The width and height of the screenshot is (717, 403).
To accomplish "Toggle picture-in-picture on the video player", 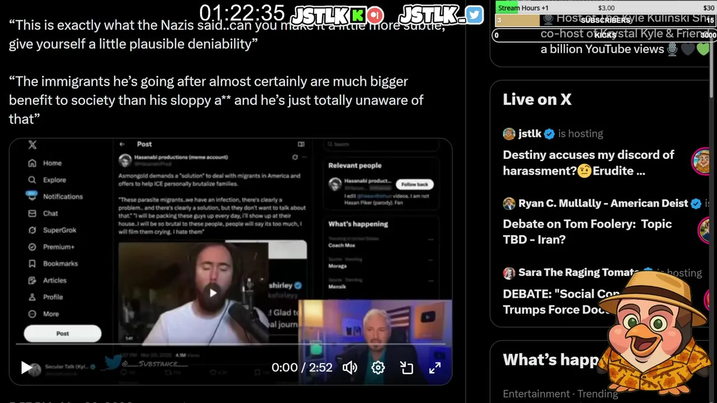I will tap(407, 368).
